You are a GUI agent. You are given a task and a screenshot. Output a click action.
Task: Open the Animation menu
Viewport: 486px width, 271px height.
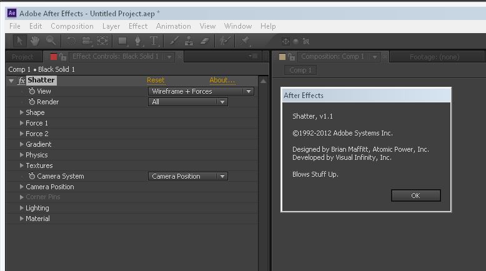pyautogui.click(x=173, y=26)
